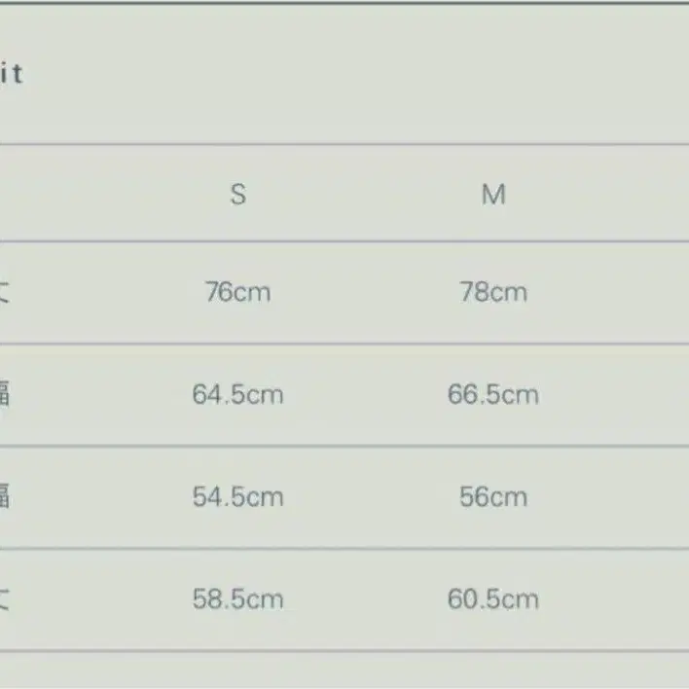
Task: Select the 54.5cm cell in S column
Action: coord(237,496)
